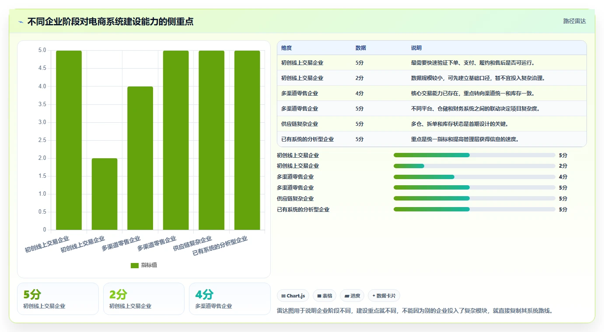
Task: Click description '数据规模较小，可先建立基础口径…'
Action: click(x=478, y=78)
